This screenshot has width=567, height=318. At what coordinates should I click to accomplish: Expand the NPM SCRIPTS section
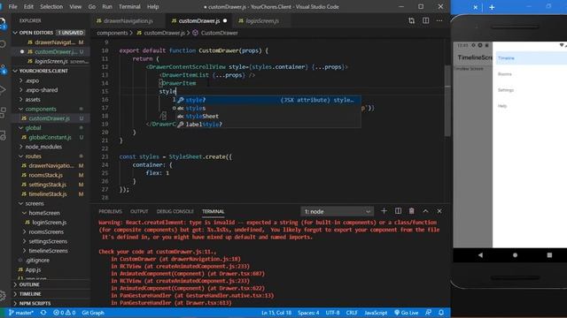pyautogui.click(x=50, y=303)
